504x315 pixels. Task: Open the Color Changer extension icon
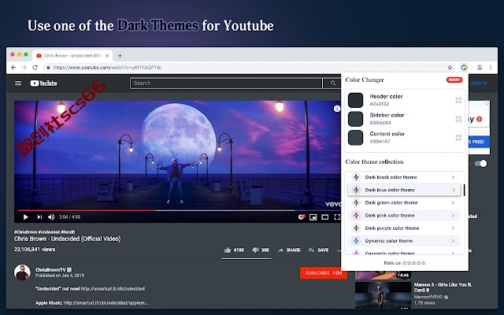(x=464, y=68)
